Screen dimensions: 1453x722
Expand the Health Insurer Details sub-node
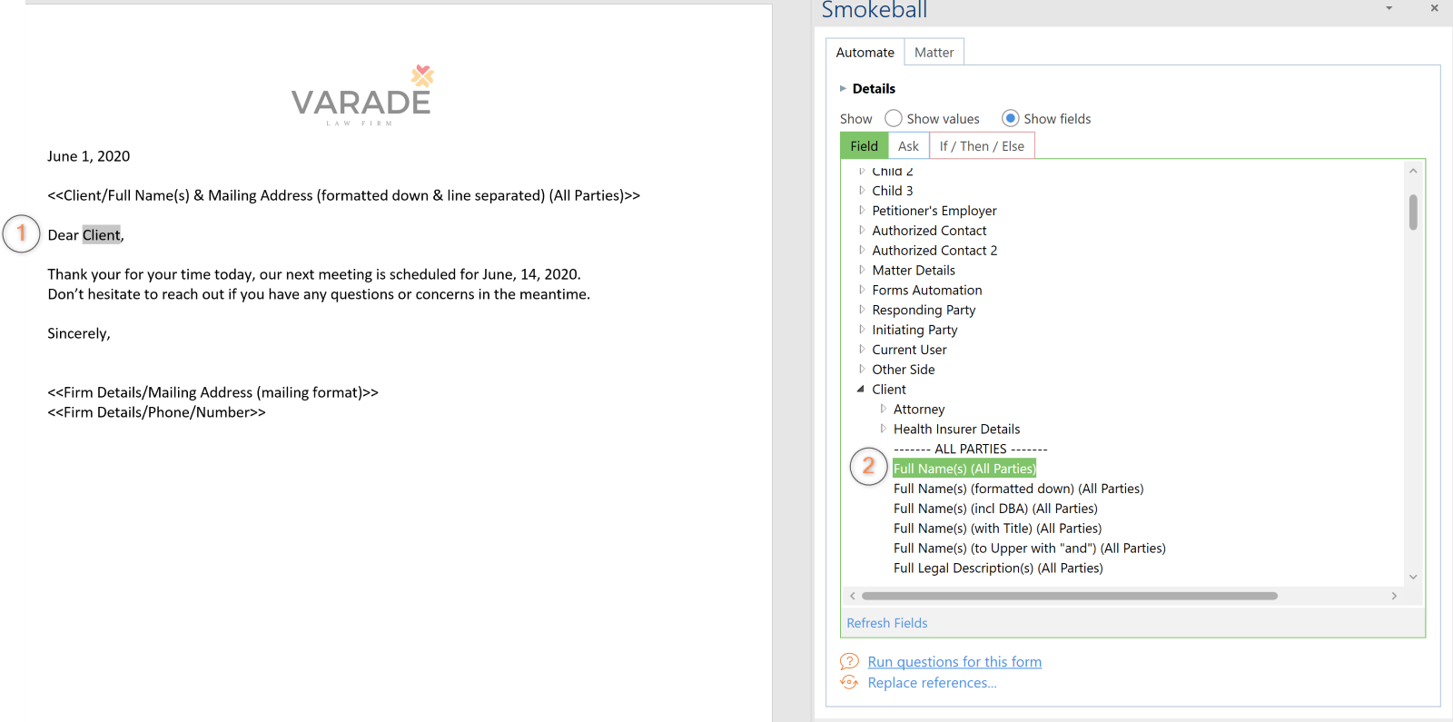[883, 429]
